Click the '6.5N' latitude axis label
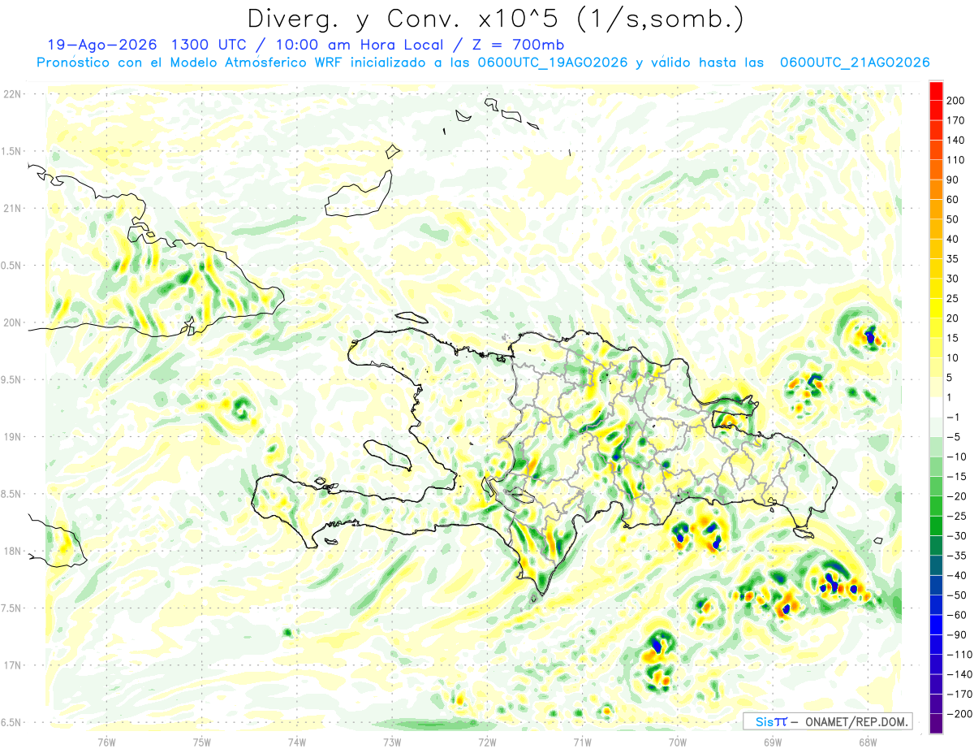The height and width of the screenshot is (753, 974). pos(11,722)
